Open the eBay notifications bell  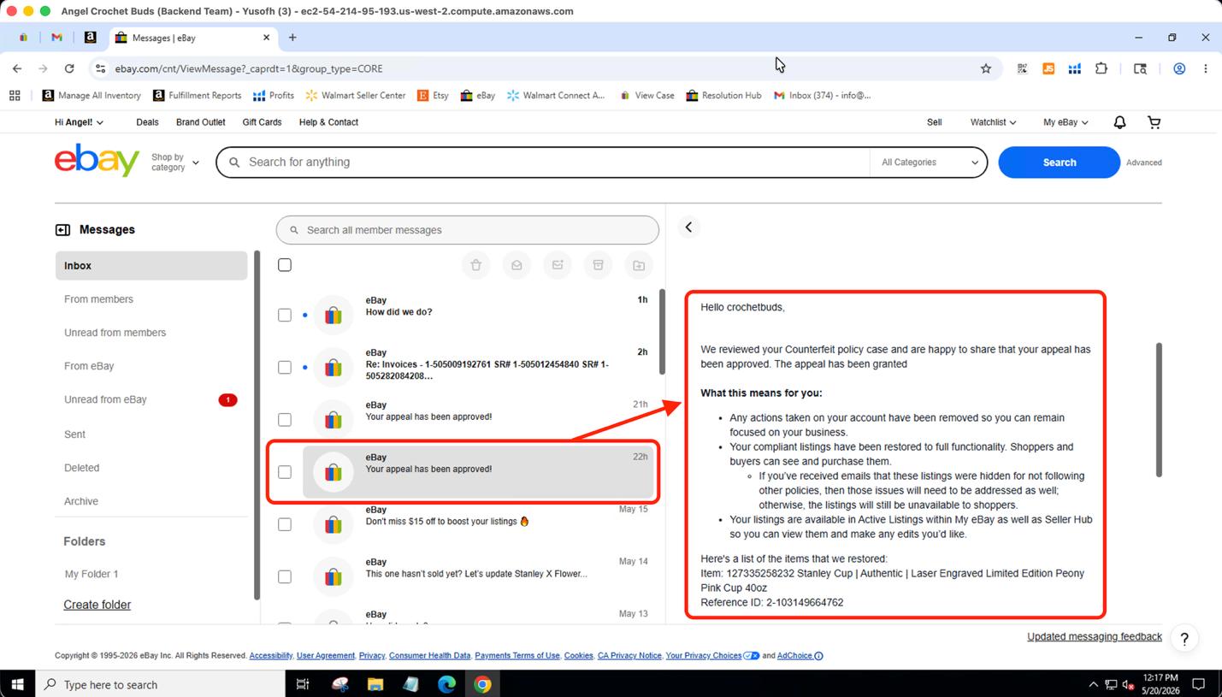[1119, 122]
